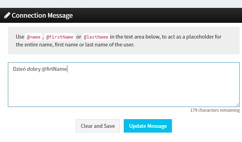
Task: Click the hint line about the entire name
Action: pyautogui.click(x=75, y=45)
